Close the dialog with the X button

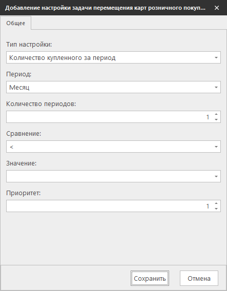[217, 8]
